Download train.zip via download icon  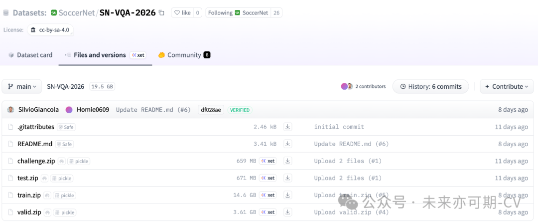(287, 195)
